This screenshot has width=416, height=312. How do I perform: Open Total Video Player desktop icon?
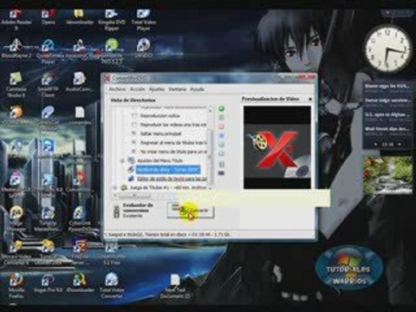pos(144,20)
